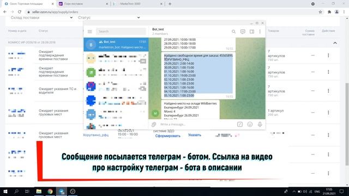Open actions menu for second Ожидает подтверждения row

(x=328, y=72)
